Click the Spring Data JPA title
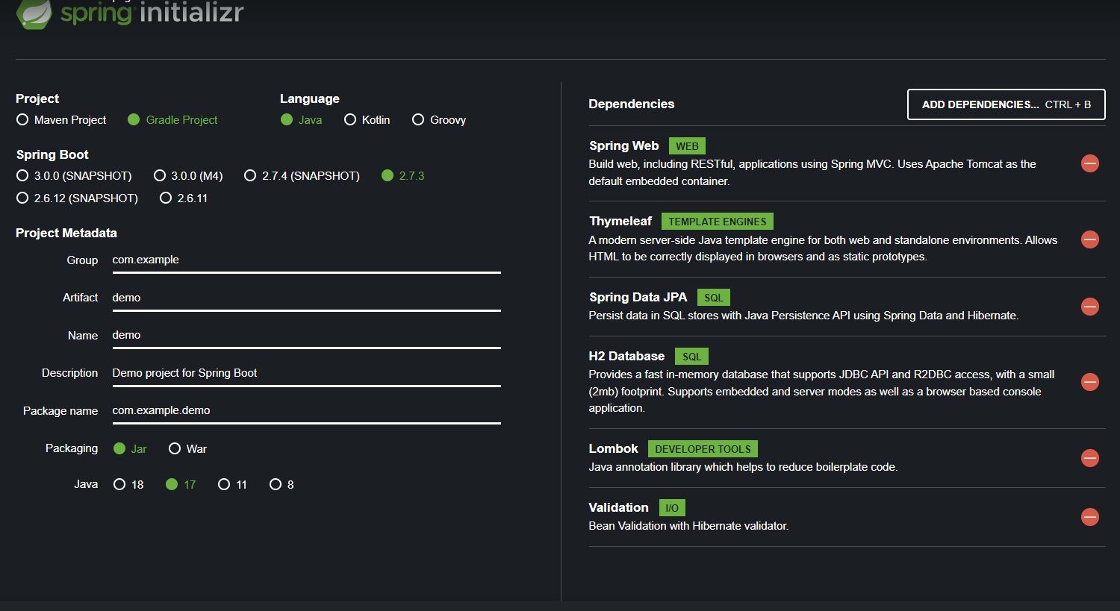The height and width of the screenshot is (611, 1120). pyautogui.click(x=638, y=298)
